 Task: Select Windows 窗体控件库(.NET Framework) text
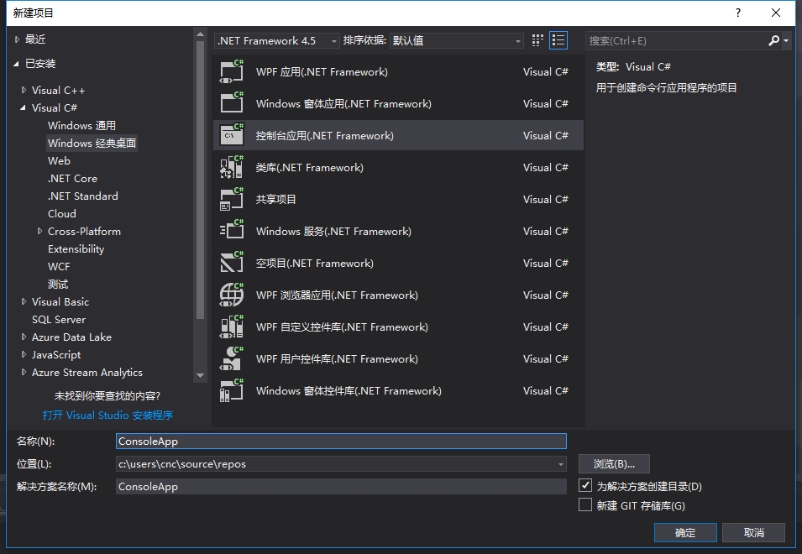(349, 391)
